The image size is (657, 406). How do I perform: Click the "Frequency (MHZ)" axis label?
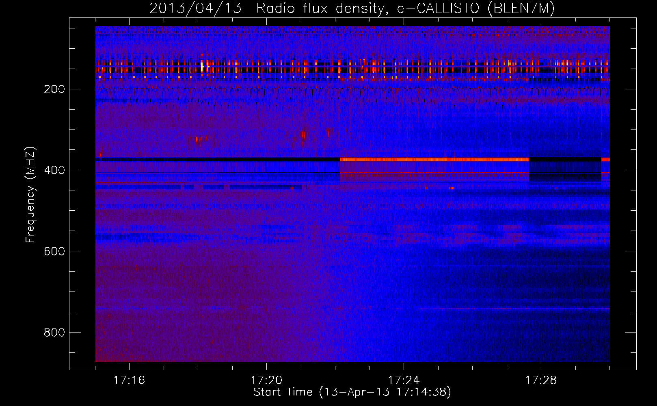(30, 195)
